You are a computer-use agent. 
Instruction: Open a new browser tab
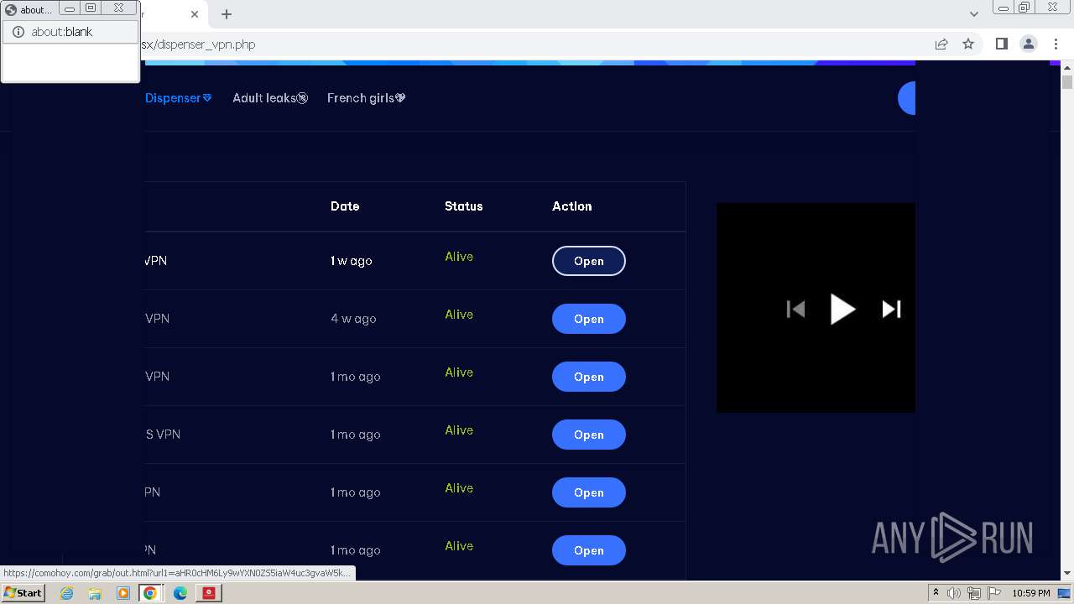pos(227,14)
